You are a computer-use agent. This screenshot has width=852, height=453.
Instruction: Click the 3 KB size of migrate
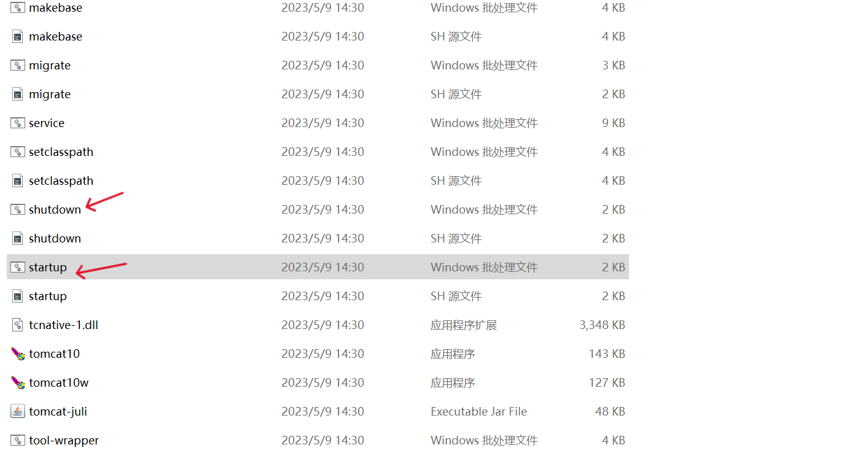[613, 66]
